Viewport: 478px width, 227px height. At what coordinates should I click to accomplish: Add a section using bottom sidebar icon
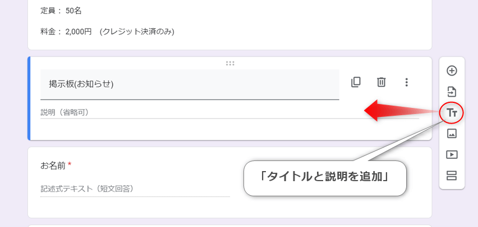(x=452, y=176)
